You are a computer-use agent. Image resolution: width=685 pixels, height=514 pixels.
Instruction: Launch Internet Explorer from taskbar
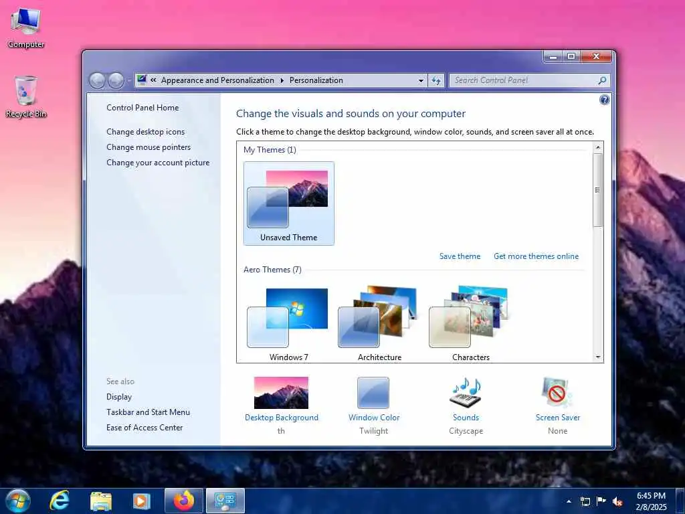pyautogui.click(x=59, y=501)
